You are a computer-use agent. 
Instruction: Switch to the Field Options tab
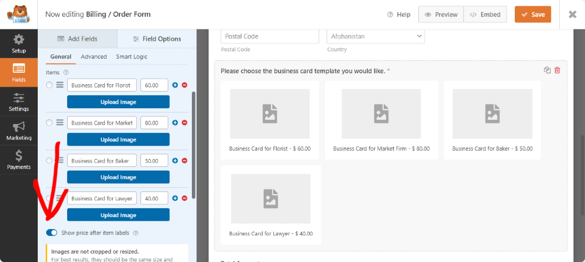point(157,39)
